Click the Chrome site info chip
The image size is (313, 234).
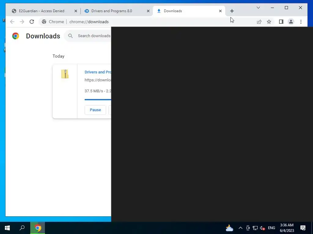tap(53, 22)
